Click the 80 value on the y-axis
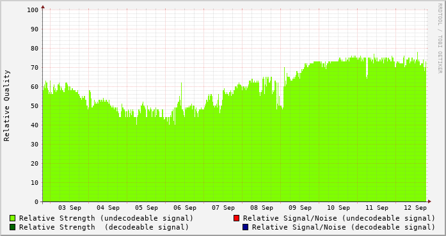The width and height of the screenshot is (446, 236). click(35, 49)
